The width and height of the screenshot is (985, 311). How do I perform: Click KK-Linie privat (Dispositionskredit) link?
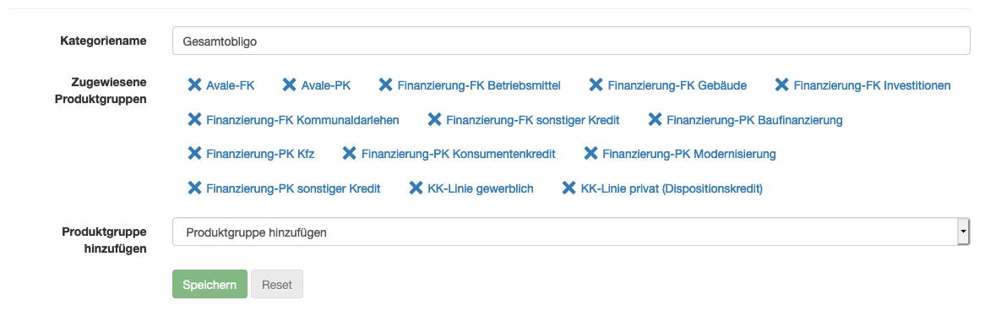pyautogui.click(x=672, y=188)
